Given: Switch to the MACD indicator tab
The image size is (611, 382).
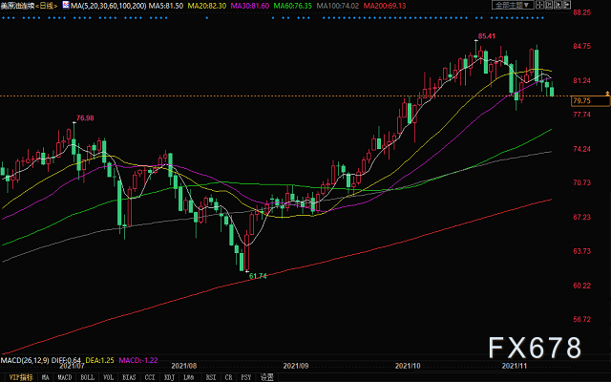Looking at the screenshot, I should click(x=65, y=377).
